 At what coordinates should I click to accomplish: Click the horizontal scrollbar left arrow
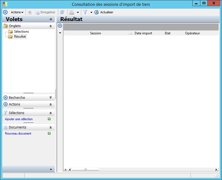coord(70,169)
